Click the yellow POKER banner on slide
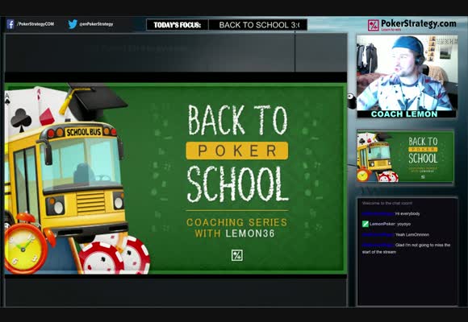This screenshot has height=322, width=468. tap(237, 151)
